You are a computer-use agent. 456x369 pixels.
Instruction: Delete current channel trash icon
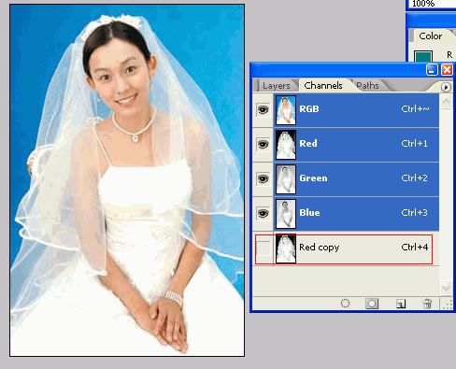427,304
